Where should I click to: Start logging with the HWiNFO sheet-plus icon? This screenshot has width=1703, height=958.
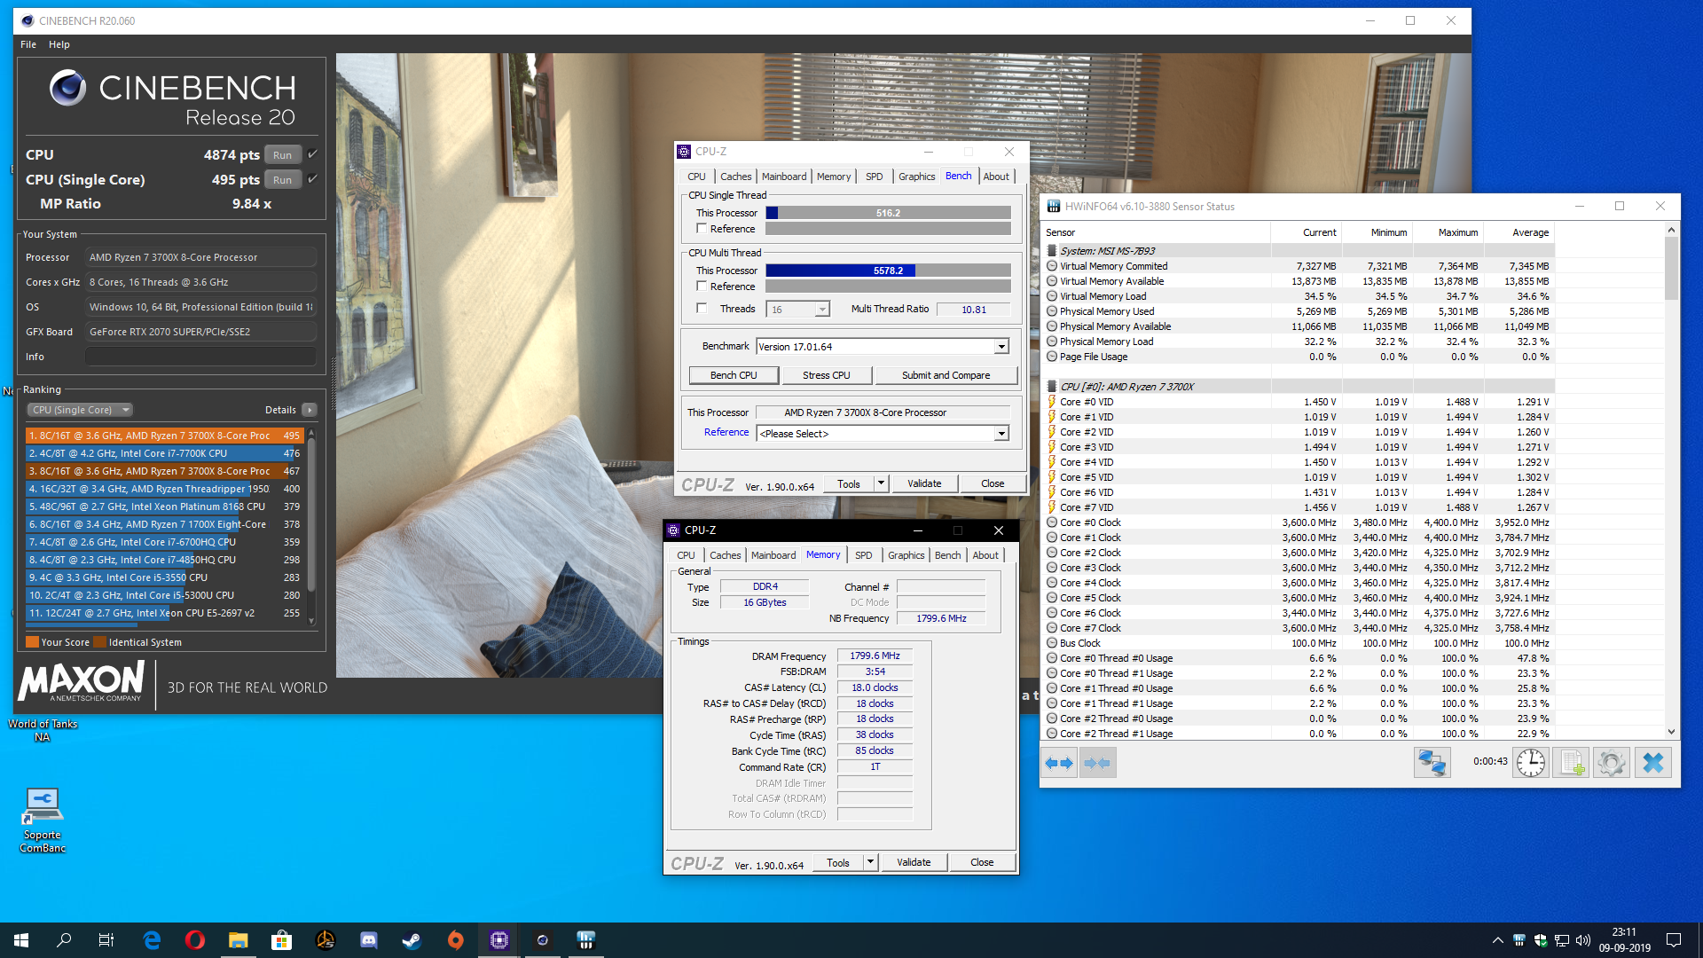(1572, 763)
